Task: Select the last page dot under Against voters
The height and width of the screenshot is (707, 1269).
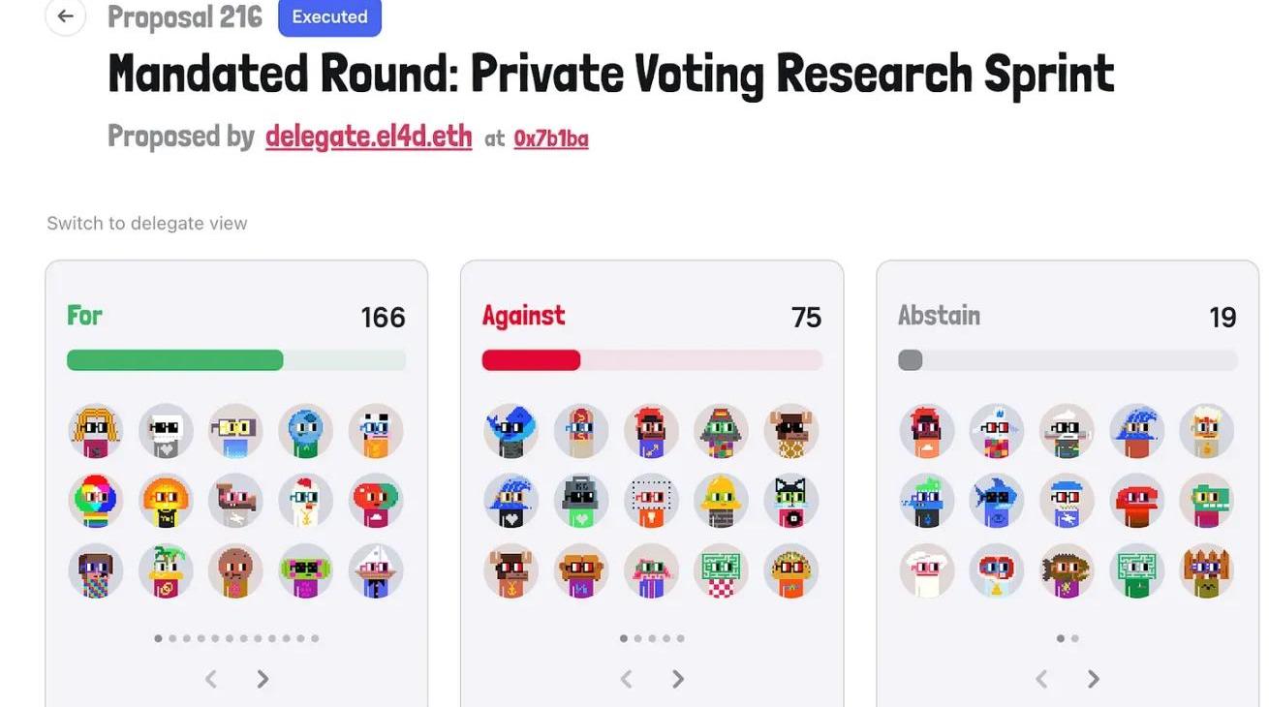Action: (x=681, y=638)
